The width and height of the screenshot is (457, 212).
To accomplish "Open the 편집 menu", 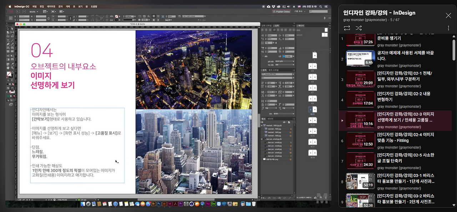I will pos(42,6).
